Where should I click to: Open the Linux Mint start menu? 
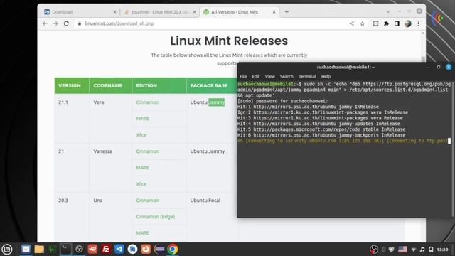pos(7,249)
